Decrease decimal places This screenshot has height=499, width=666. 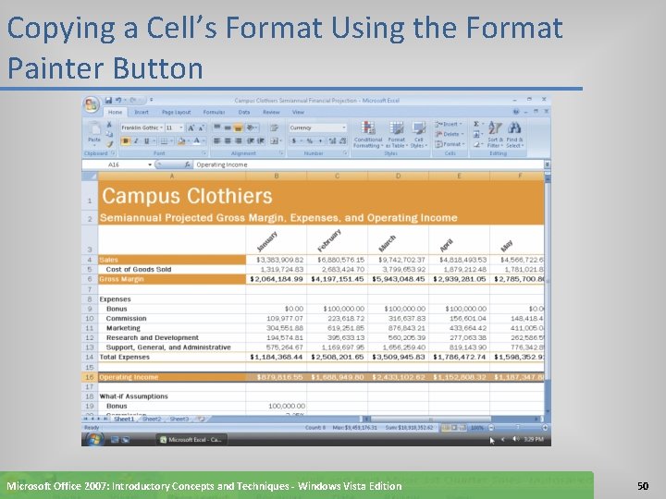(343, 140)
